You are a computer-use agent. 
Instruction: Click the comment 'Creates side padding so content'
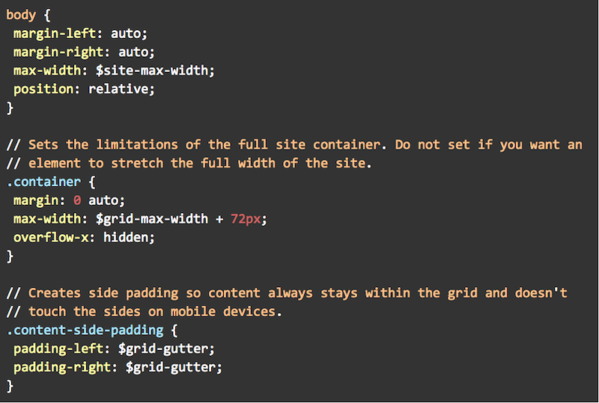coord(287,293)
